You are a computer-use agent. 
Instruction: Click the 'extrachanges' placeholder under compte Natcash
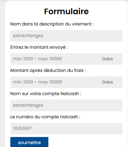tap(28, 105)
